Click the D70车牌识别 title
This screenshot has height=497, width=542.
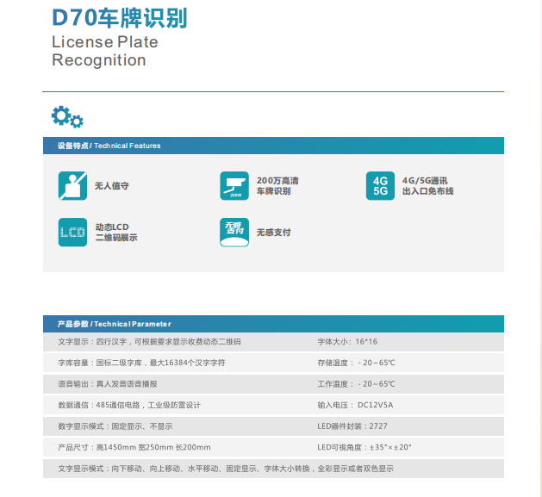pos(119,18)
